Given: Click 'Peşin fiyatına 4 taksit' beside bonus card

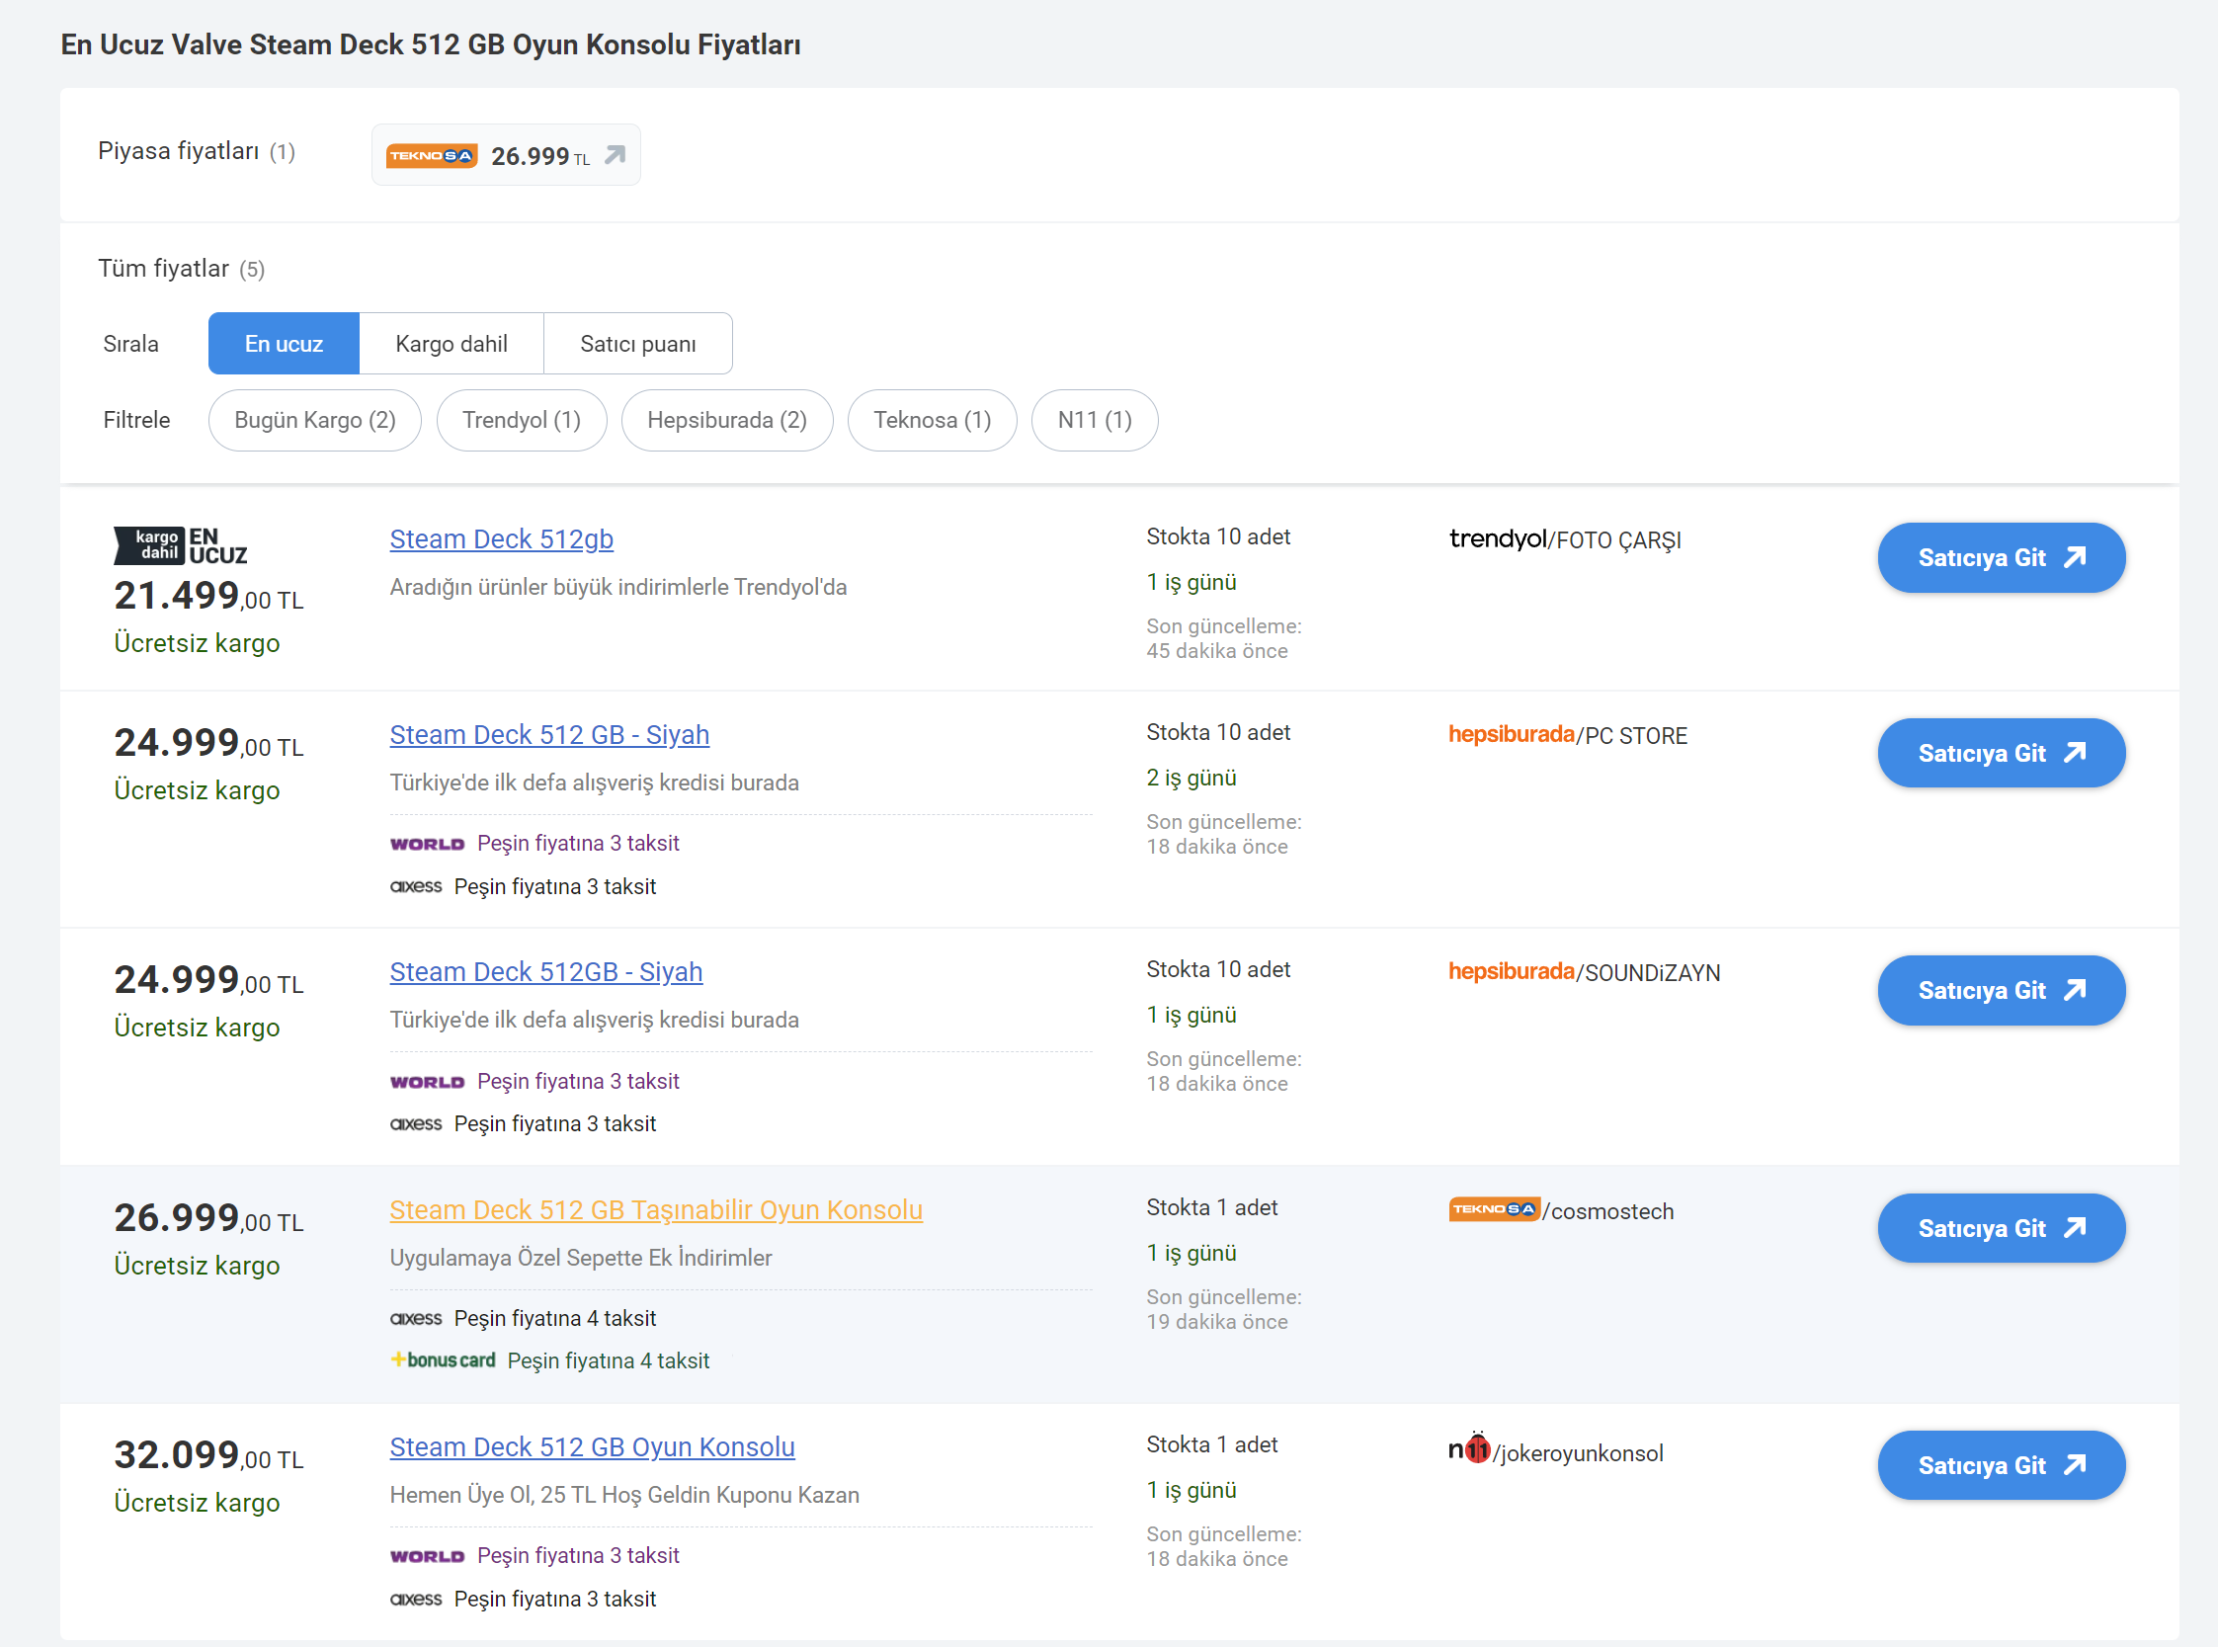Looking at the screenshot, I should [x=608, y=1361].
